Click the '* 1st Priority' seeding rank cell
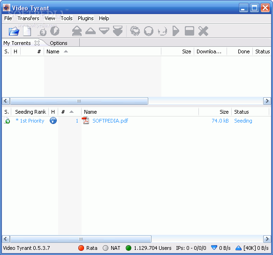The width and height of the screenshot is (273, 255). [x=30, y=121]
